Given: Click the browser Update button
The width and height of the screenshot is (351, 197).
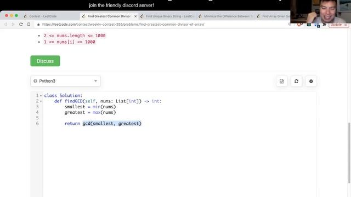Looking at the screenshot, I should click(339, 25).
